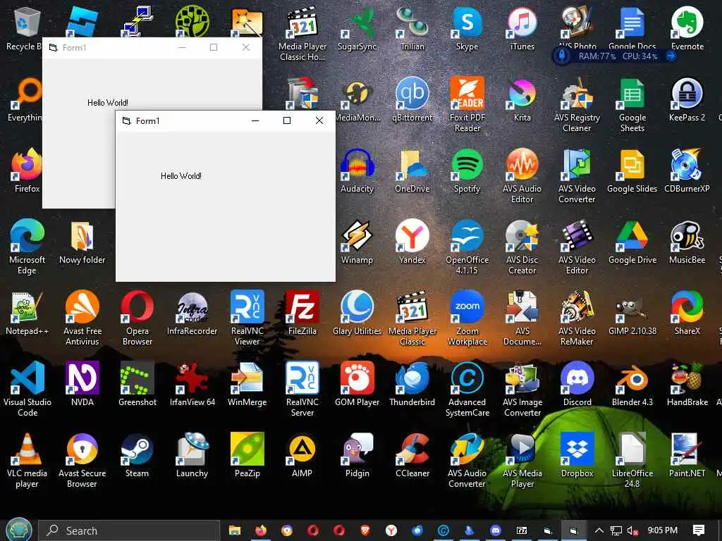722x541 pixels.
Task: Select the Microsoft Edge desktop icon
Action: [27, 247]
